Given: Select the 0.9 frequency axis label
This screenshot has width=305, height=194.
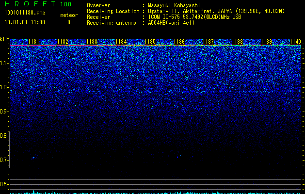Looking at the screenshot, I should pyautogui.click(x=4, y=112).
